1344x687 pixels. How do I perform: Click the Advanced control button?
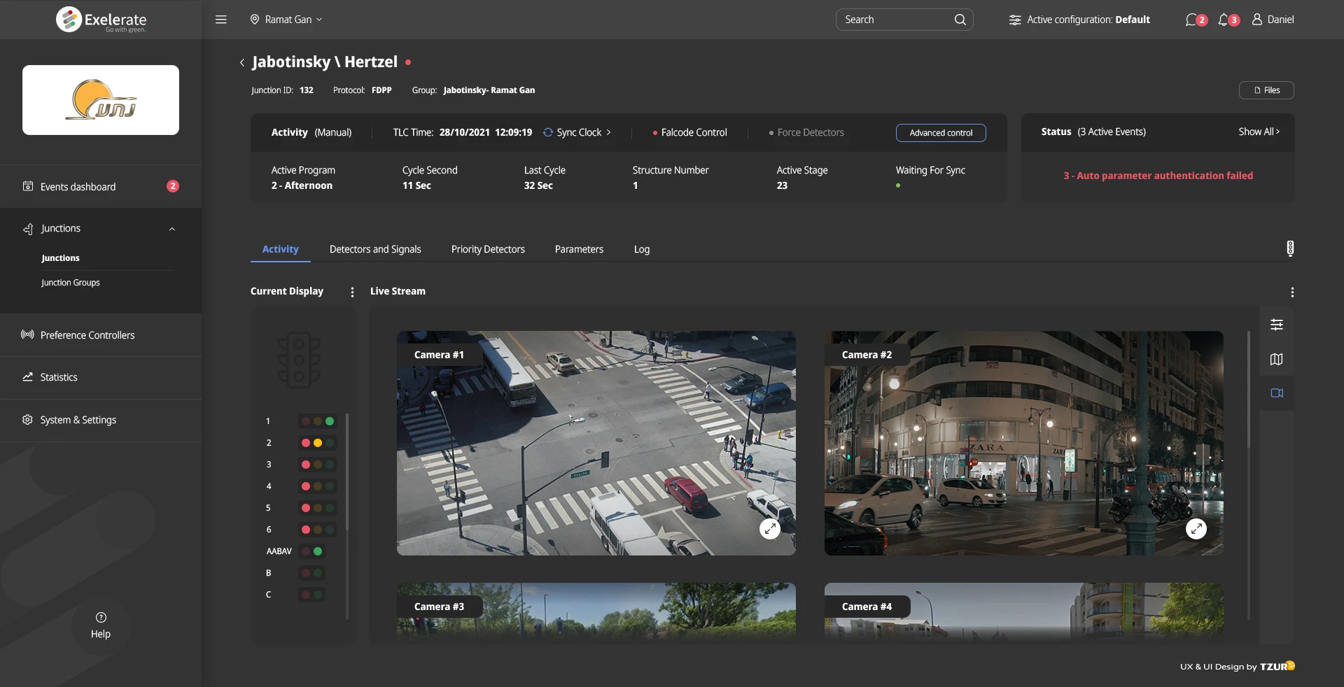tap(941, 133)
